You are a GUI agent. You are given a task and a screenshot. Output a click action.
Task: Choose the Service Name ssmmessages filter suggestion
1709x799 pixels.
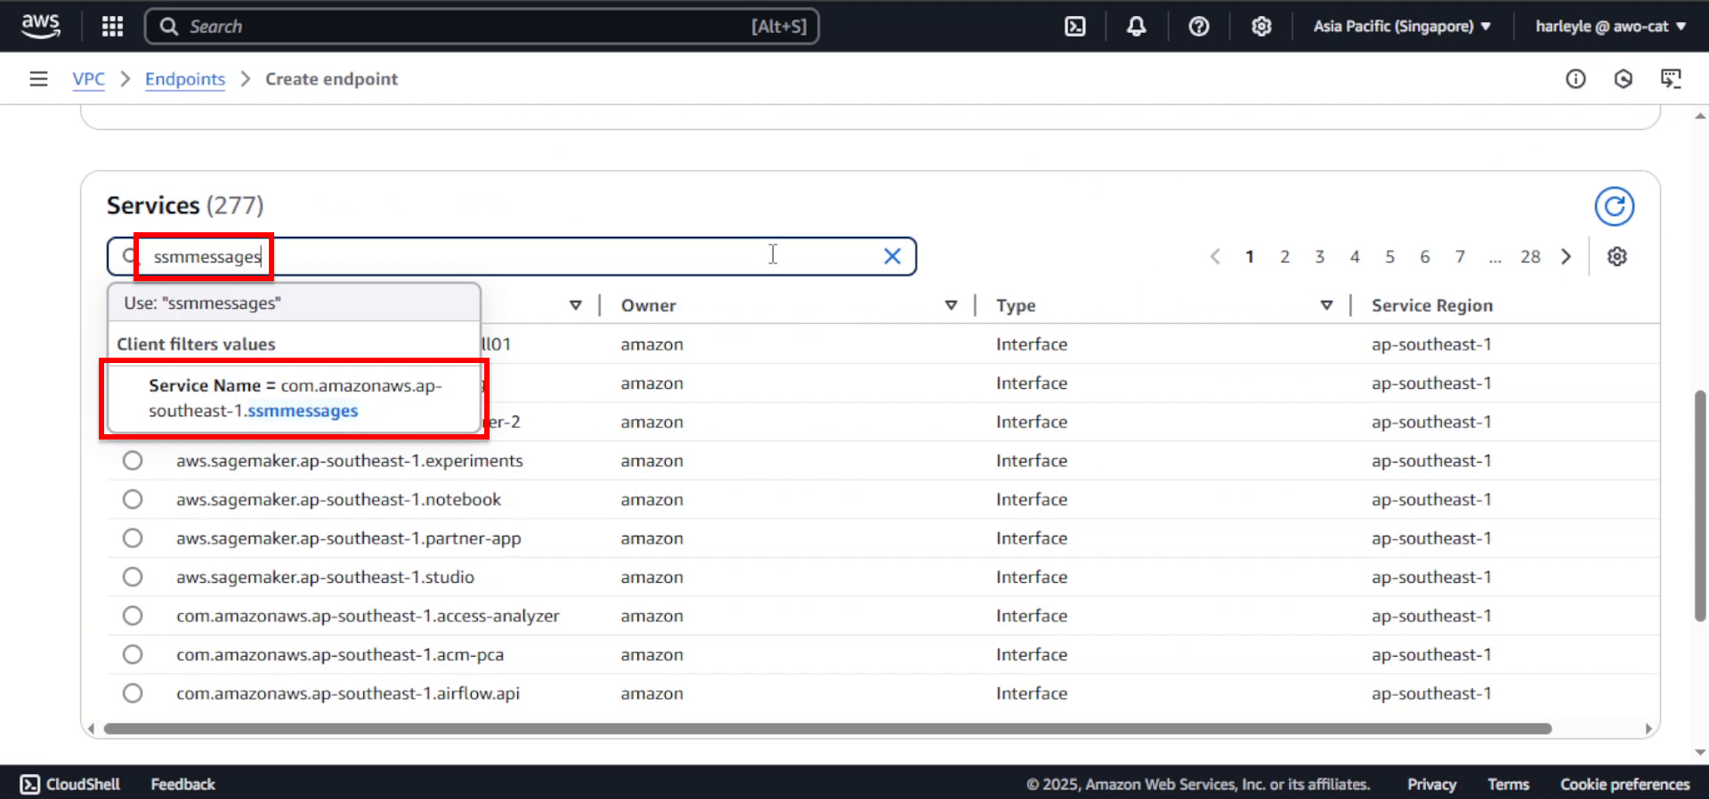click(x=294, y=398)
